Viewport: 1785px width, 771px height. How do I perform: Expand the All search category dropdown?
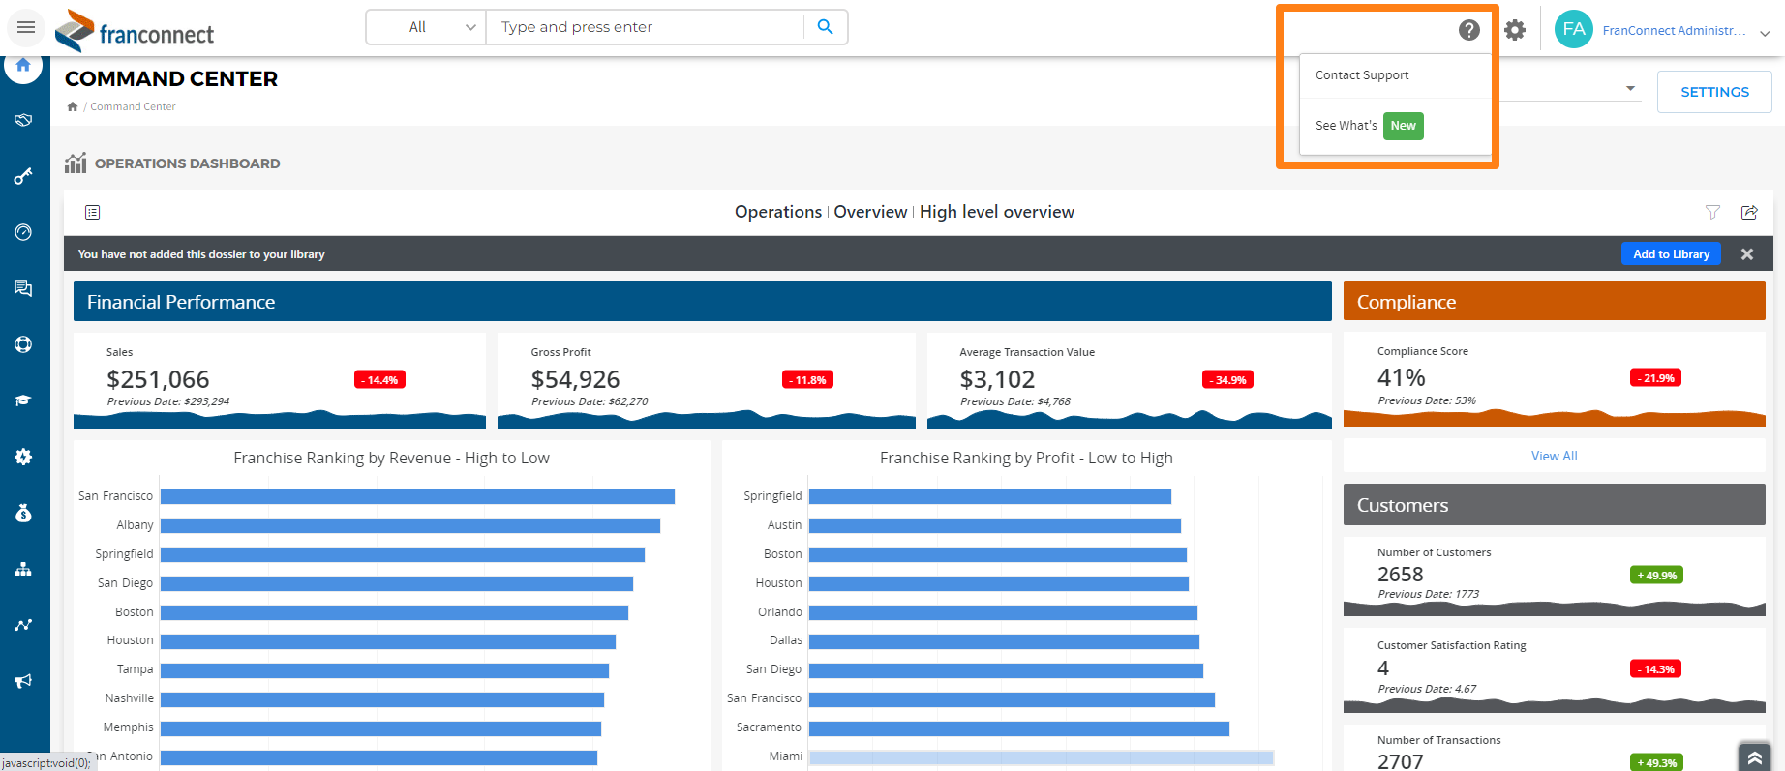coord(427,27)
